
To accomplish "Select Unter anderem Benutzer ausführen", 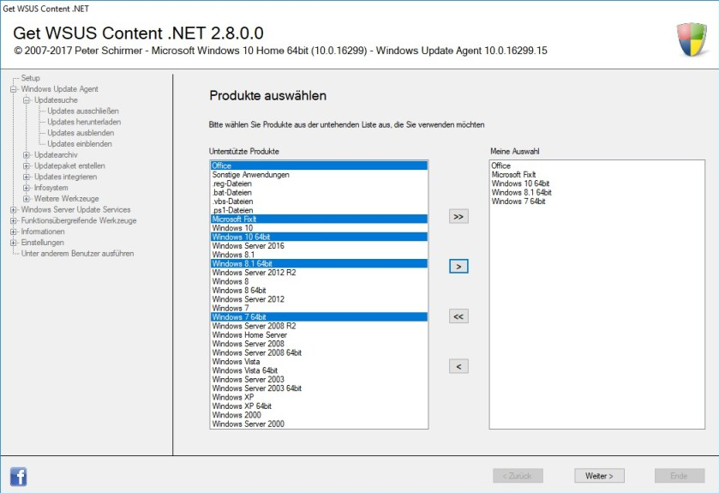I will point(77,254).
